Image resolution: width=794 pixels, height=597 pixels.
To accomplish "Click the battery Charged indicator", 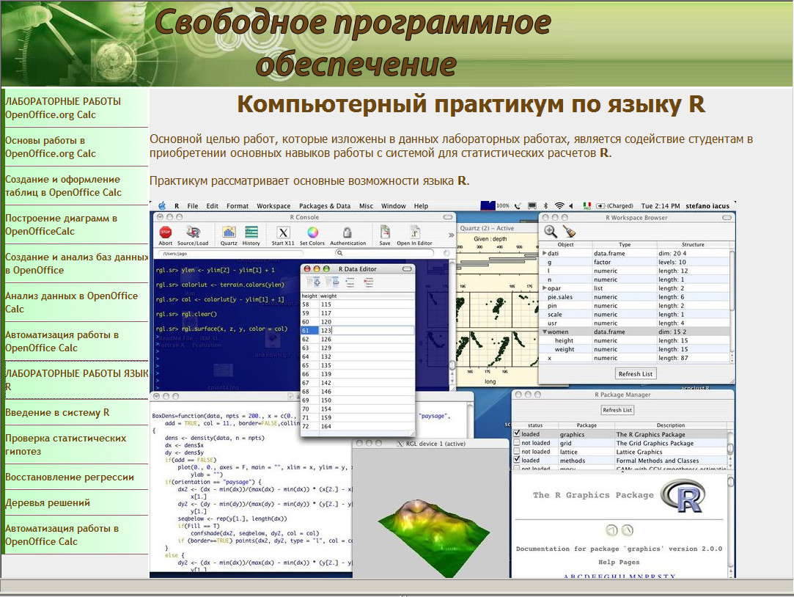I will point(614,205).
